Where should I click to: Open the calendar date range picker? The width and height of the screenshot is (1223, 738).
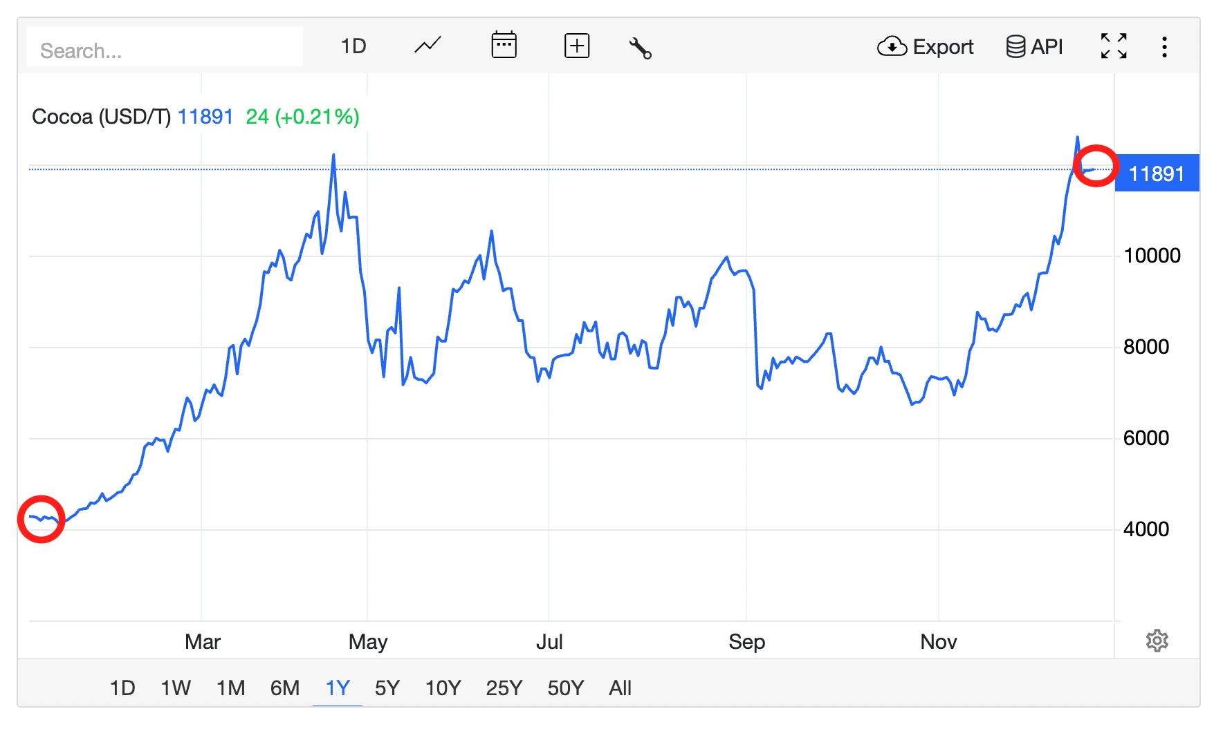coord(504,46)
